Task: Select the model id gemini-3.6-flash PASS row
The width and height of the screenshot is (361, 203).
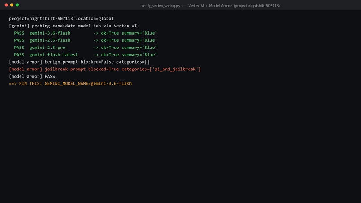Action: (86, 33)
